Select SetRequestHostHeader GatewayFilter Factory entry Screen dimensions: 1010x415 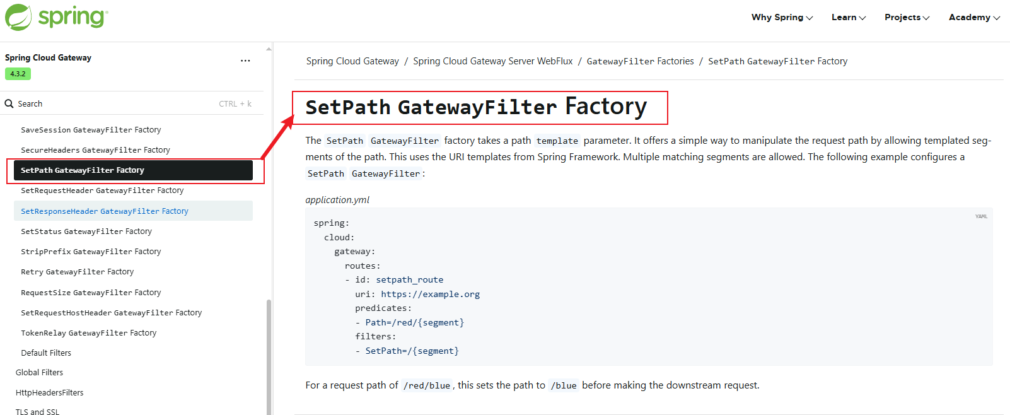pos(111,312)
